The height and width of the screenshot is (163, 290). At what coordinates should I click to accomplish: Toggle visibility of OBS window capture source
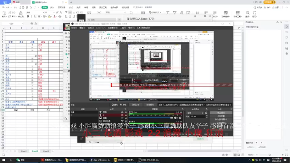tap(122, 121)
